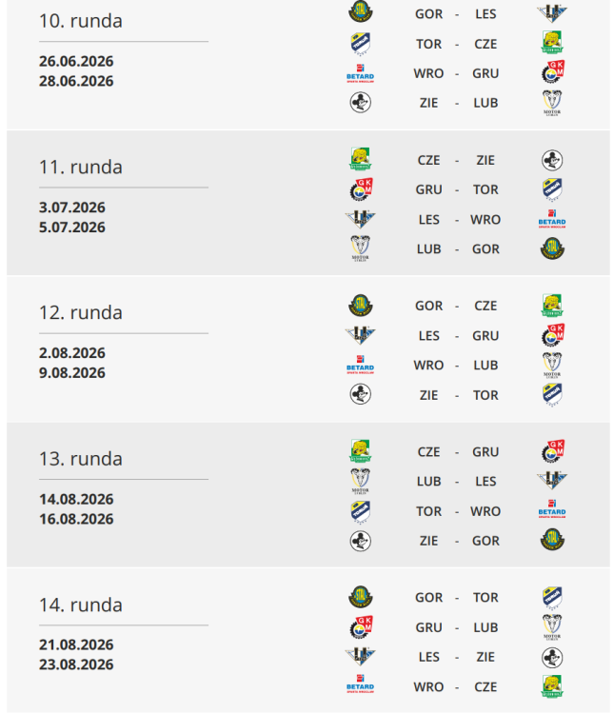Click the Gorzów home logo in round 12
Viewport: 614px width, 714px height.
(360, 306)
